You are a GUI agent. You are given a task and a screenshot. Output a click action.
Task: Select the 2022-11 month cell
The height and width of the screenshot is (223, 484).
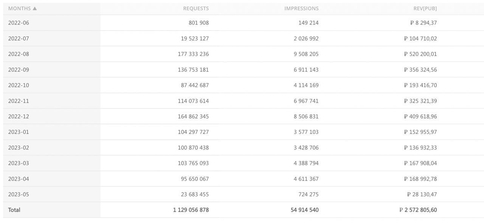click(x=19, y=101)
